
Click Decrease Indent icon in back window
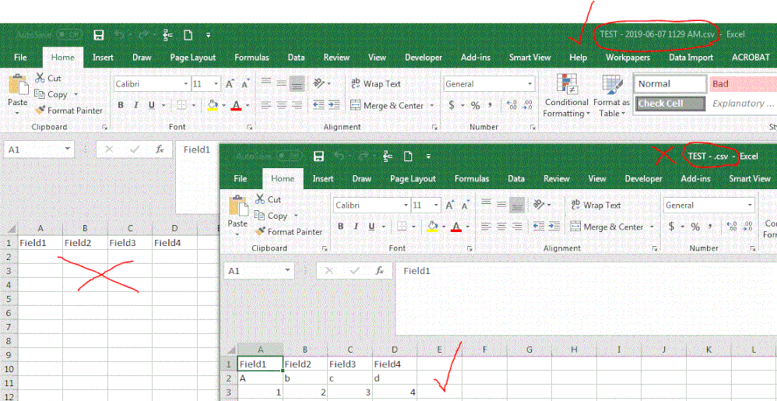[x=318, y=105]
